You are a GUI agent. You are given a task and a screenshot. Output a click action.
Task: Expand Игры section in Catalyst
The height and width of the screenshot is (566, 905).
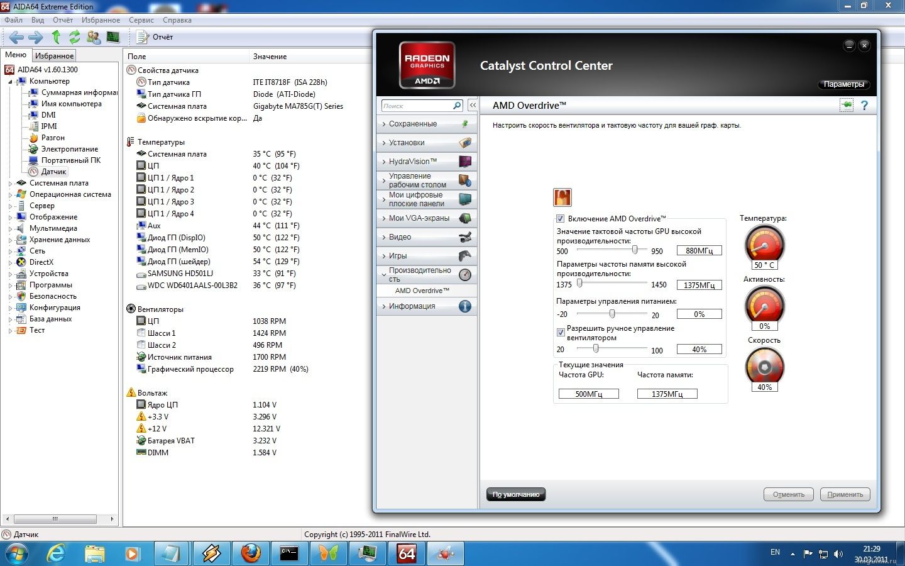pos(427,256)
